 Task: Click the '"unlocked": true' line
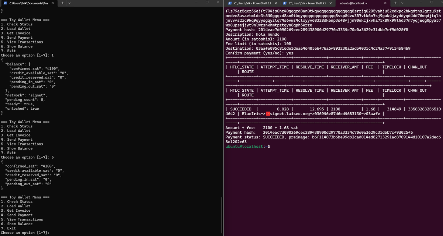[22, 109]
